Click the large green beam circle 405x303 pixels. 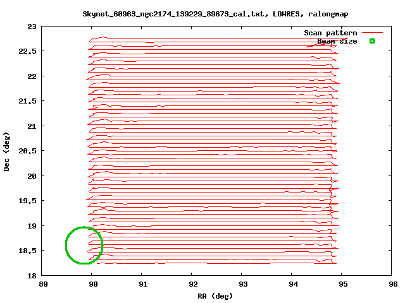tap(84, 246)
